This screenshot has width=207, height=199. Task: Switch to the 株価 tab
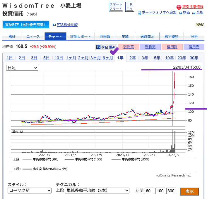click(12, 37)
